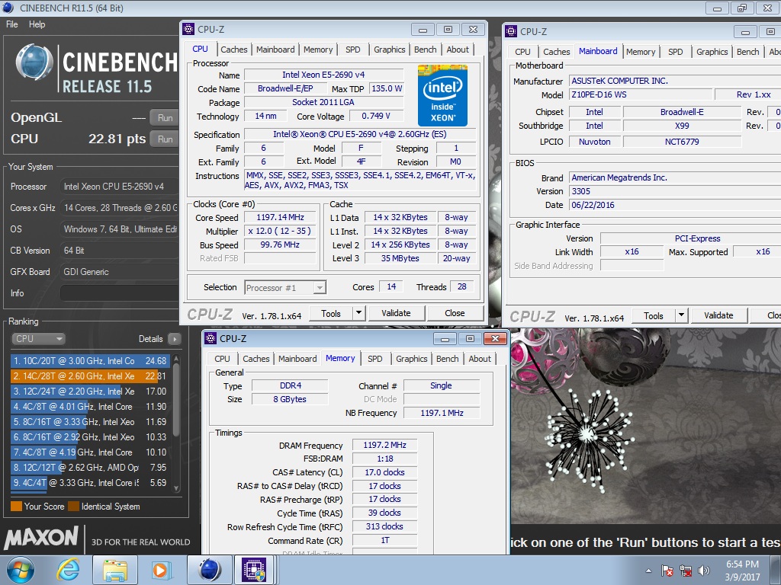Switch to Mainboard tab in CPU window
Image resolution: width=781 pixels, height=585 pixels.
point(275,50)
